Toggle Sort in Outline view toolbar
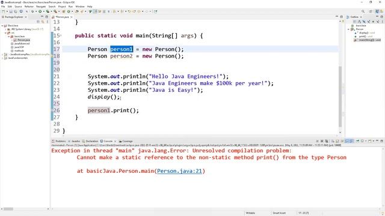Screen dimensions: 385x216 [x=359, y=22]
